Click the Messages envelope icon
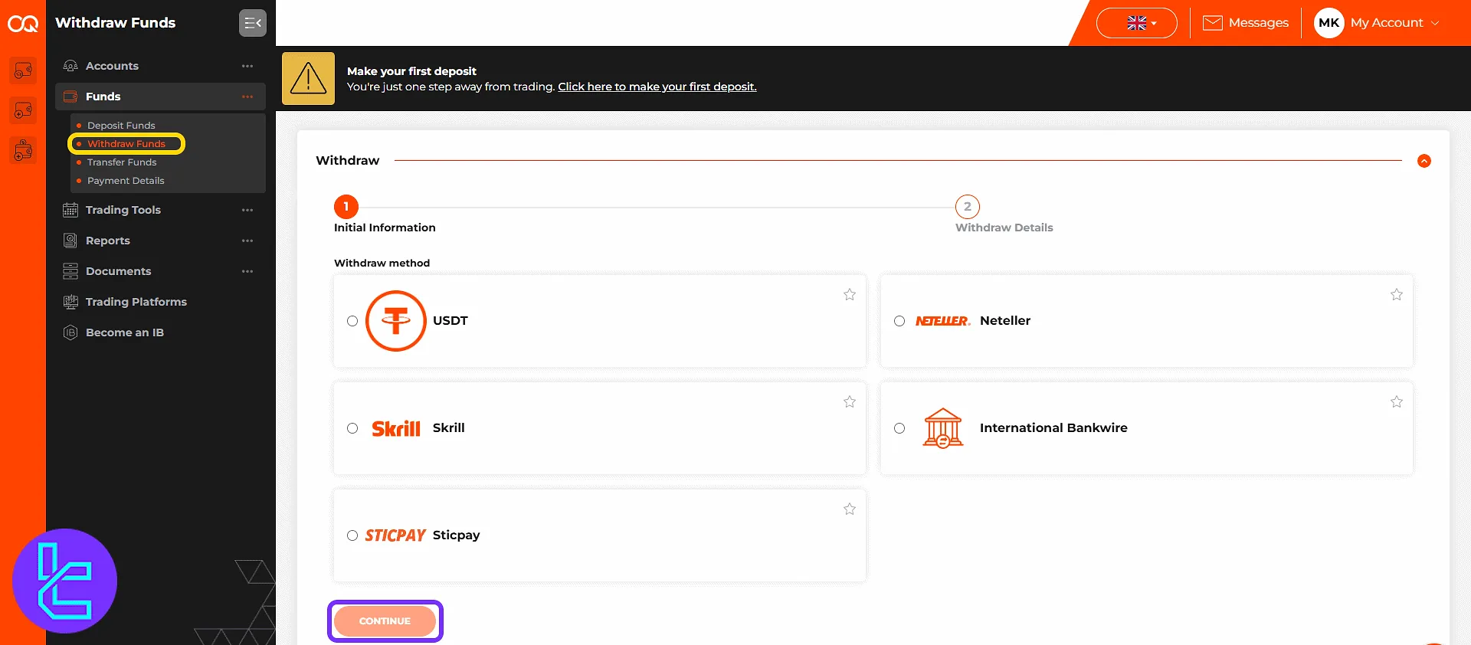This screenshot has width=1471, height=645. tap(1213, 23)
